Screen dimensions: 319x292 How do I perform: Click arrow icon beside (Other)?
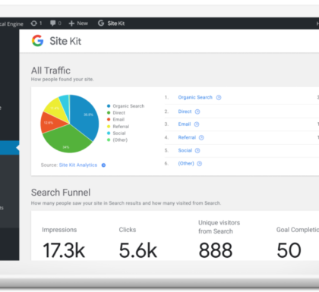pyautogui.click(x=200, y=164)
